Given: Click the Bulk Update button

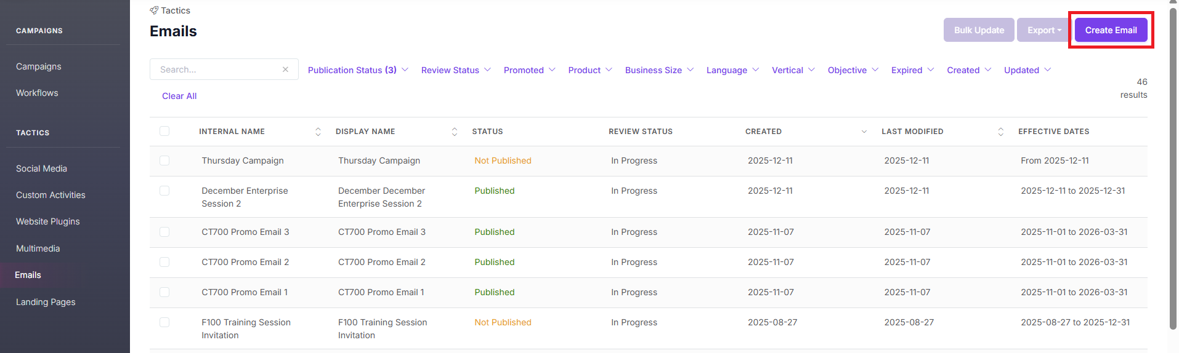Looking at the screenshot, I should (979, 30).
